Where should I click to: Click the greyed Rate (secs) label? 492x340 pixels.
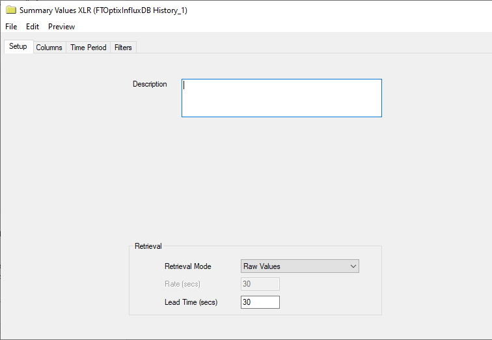(x=182, y=284)
